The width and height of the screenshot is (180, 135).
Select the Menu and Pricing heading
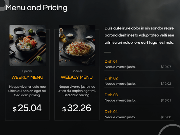click(x=36, y=8)
